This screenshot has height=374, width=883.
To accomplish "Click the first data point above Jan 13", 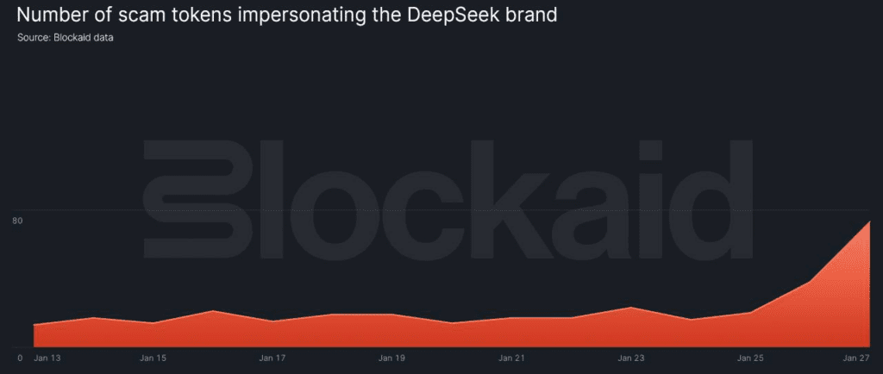I will point(34,325).
